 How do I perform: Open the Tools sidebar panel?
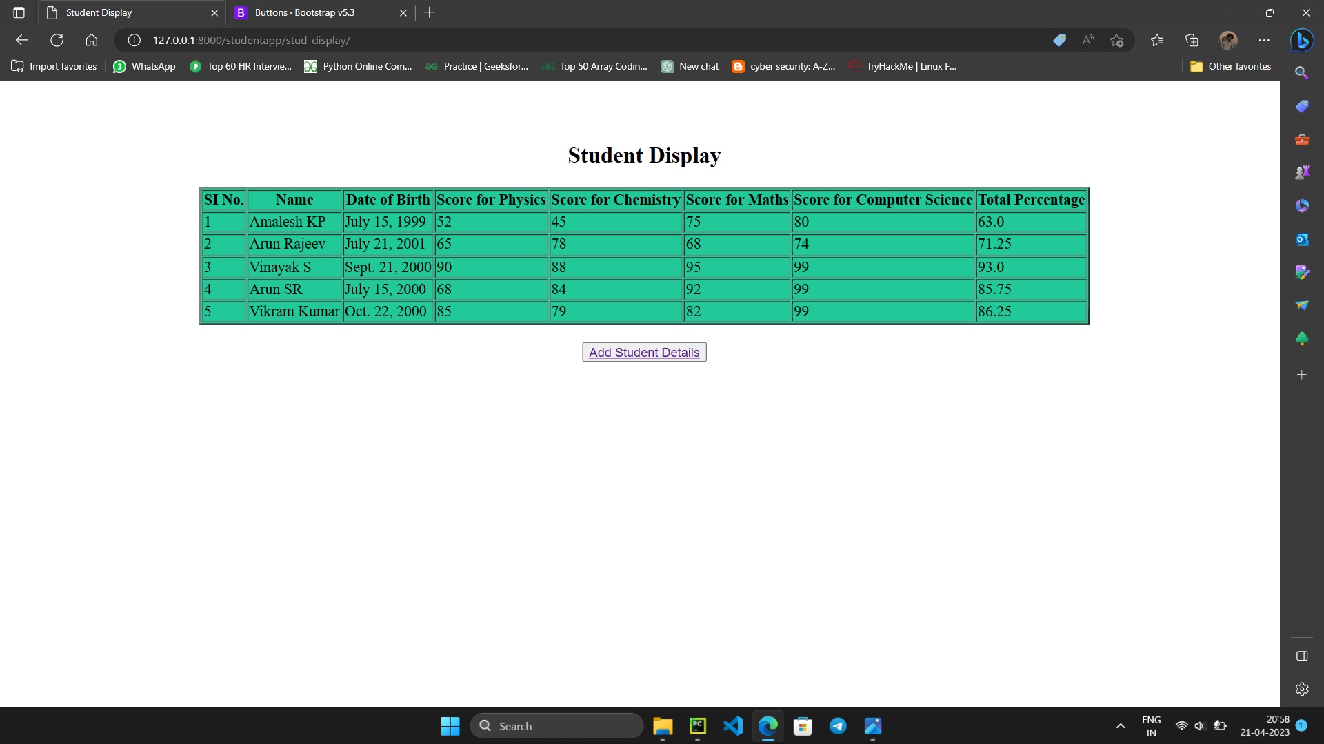tap(1302, 140)
